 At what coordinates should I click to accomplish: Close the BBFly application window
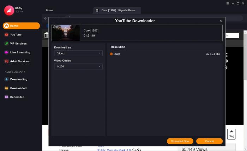coord(243,3)
